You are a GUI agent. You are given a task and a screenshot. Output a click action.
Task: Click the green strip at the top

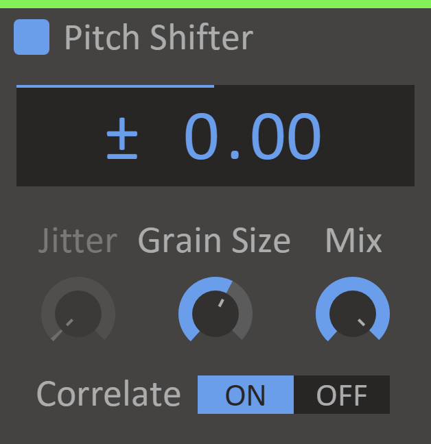click(x=215, y=3)
